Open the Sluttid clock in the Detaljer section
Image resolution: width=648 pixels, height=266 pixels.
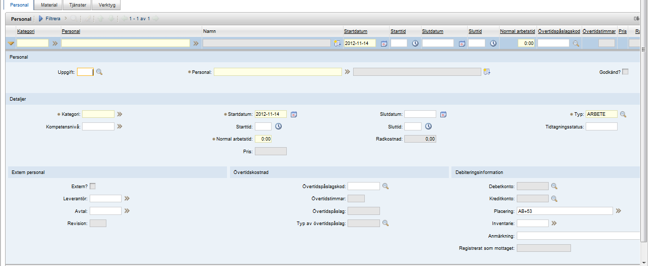tap(428, 126)
